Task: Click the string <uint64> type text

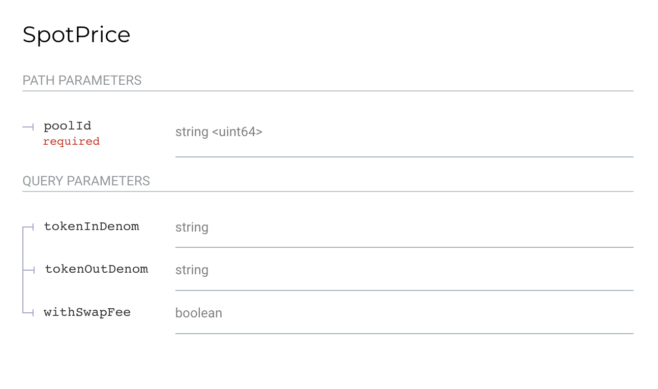Action: (219, 132)
